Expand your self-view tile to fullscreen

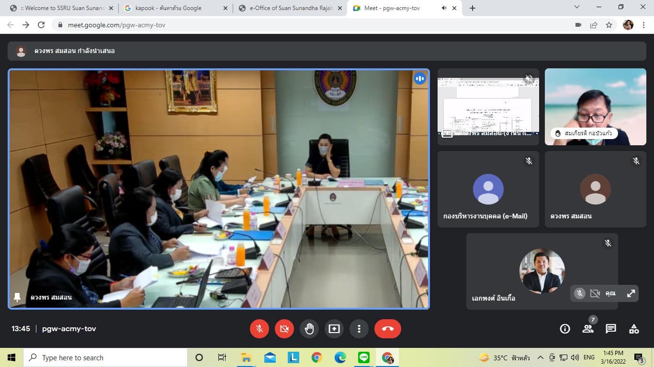[631, 293]
